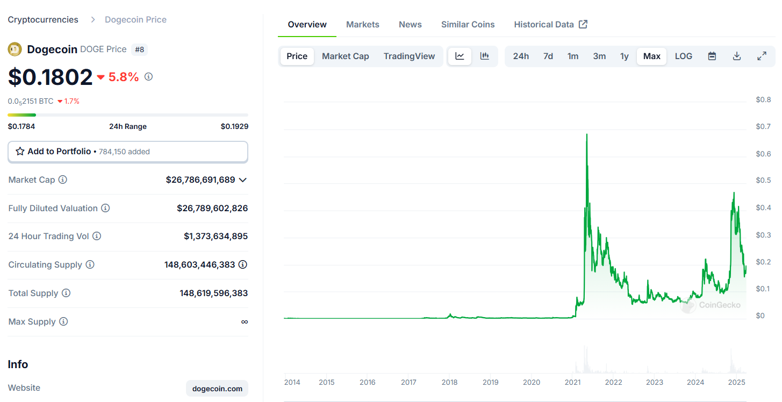Download chart data icon

tap(737, 56)
